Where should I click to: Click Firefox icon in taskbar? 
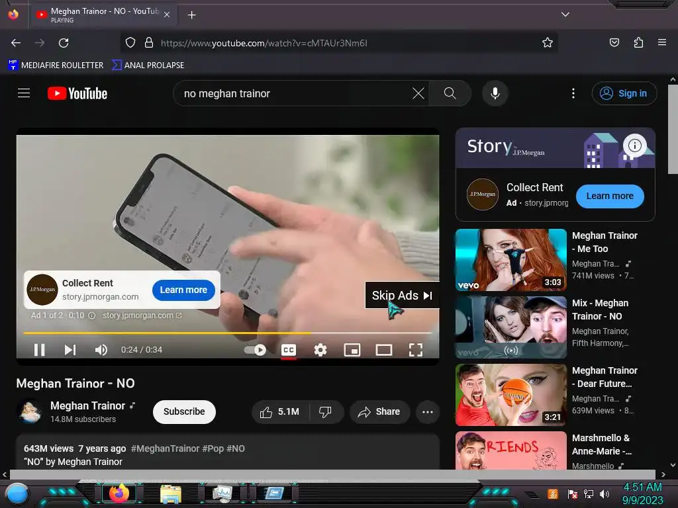click(119, 493)
